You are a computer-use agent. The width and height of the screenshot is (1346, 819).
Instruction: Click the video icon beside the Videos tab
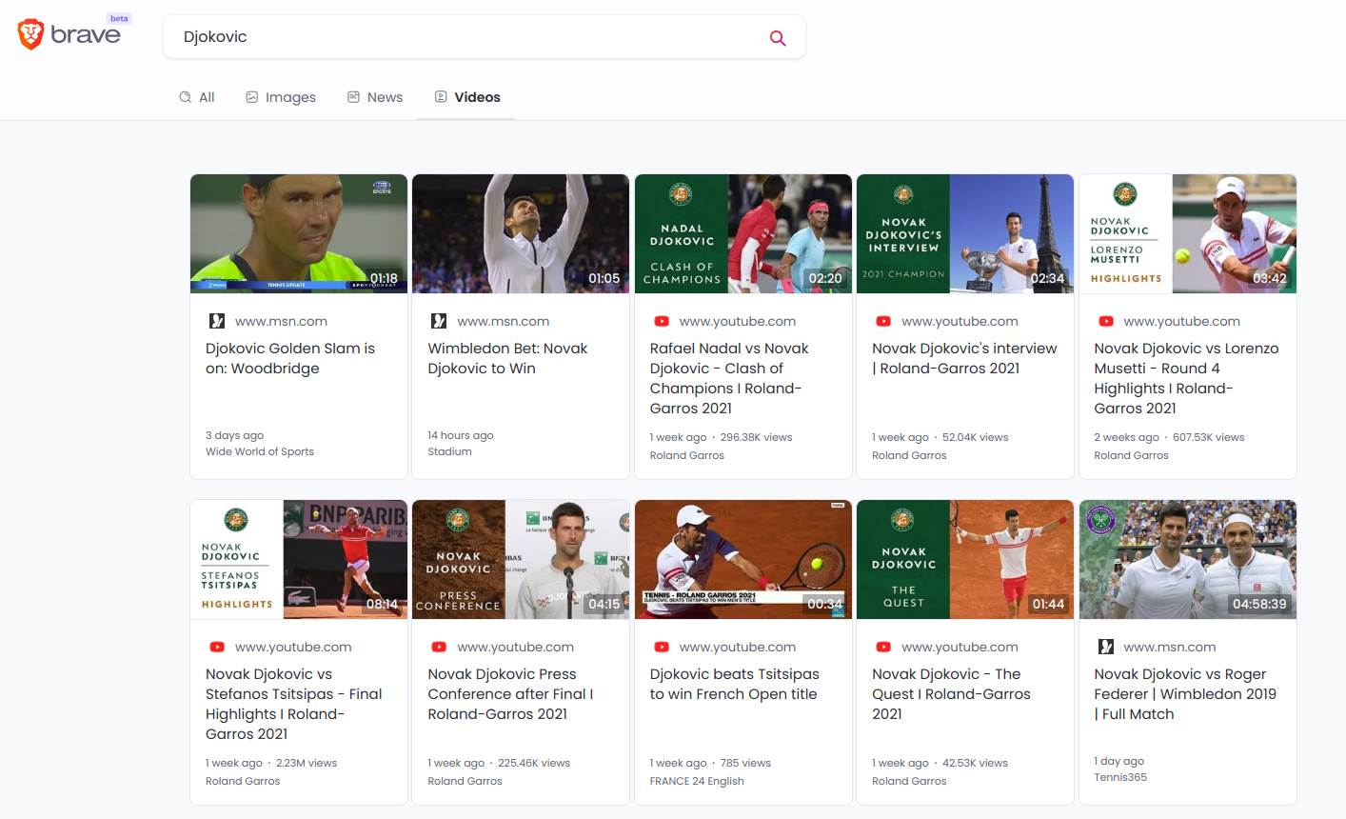click(440, 96)
